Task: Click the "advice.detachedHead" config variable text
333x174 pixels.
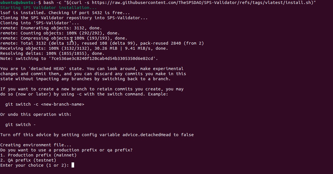Action: pos(147,135)
